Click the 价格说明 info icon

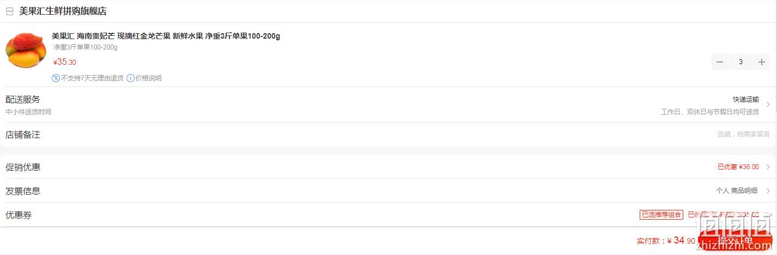(x=130, y=78)
